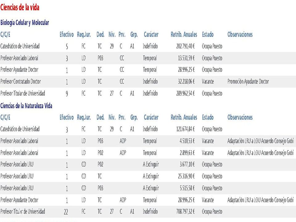Select effective count 22 for Profesor Titular
The width and height of the screenshot is (296, 222).
[x=66, y=212]
